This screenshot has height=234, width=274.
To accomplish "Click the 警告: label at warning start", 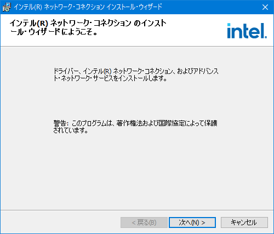I will [61, 123].
